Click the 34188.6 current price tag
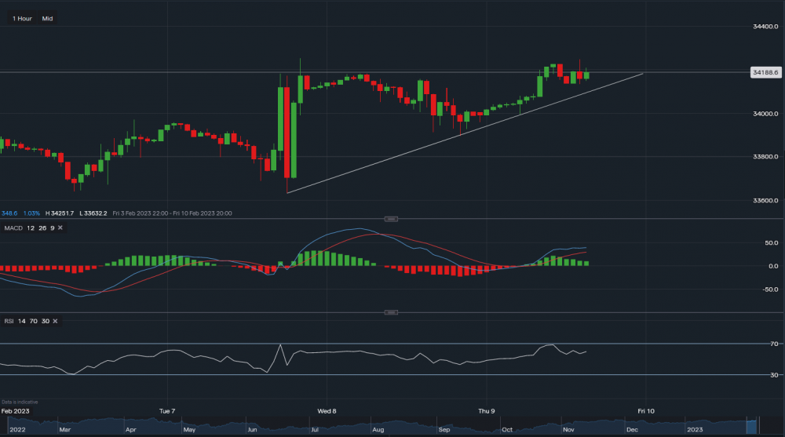The height and width of the screenshot is (437, 785). coord(764,72)
